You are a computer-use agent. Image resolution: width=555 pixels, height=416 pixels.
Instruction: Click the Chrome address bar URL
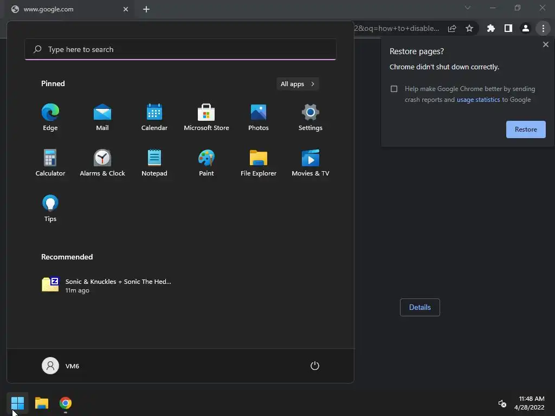(x=397, y=28)
